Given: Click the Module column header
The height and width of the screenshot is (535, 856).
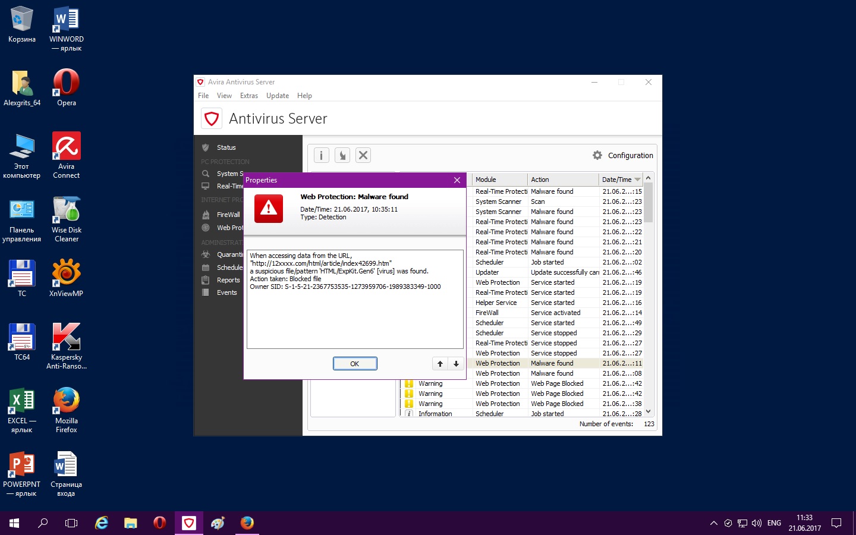Looking at the screenshot, I should click(x=486, y=180).
